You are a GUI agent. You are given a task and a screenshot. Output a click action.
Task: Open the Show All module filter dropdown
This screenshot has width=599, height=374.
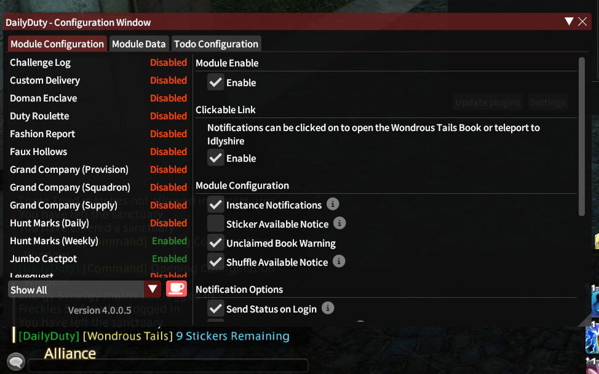click(x=151, y=289)
